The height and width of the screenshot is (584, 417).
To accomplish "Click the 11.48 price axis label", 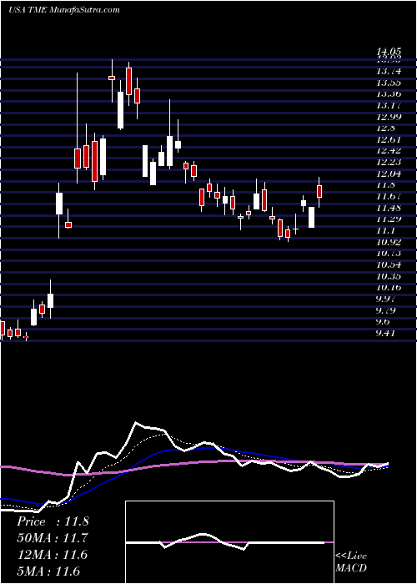I will click(x=389, y=208).
